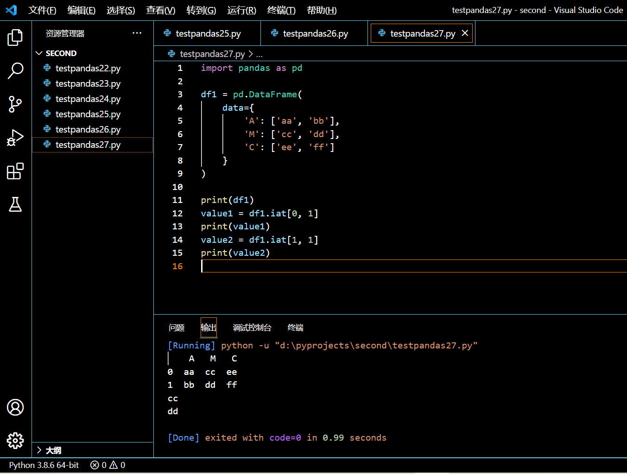Viewport: 627px width, 474px height.
Task: Click errors icon in status bar
Action: point(95,465)
